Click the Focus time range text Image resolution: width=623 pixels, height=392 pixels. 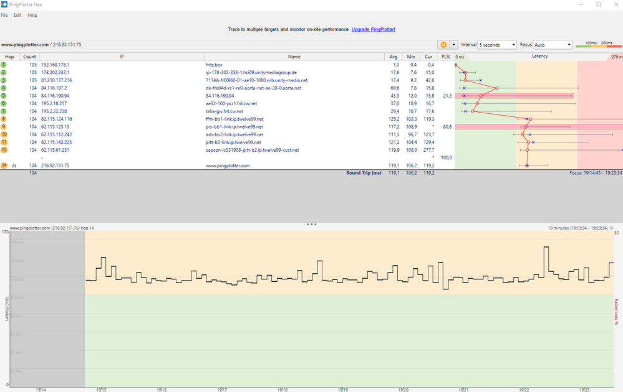click(x=596, y=173)
